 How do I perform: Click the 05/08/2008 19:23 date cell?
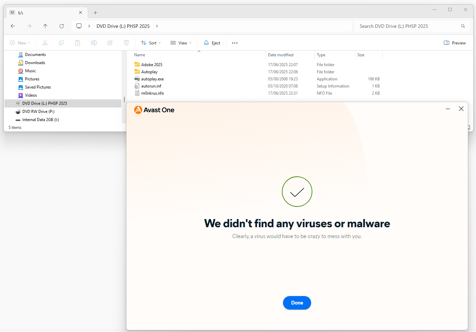[x=283, y=79]
